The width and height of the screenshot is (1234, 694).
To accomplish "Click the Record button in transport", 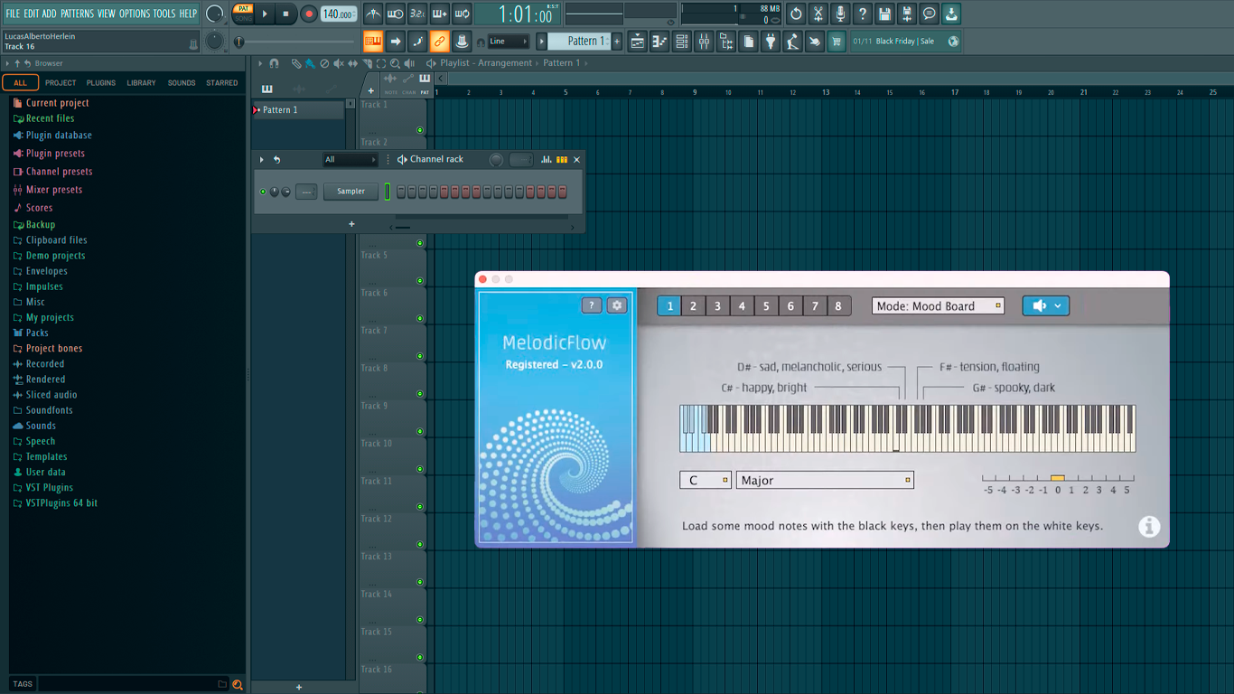I will click(x=309, y=14).
